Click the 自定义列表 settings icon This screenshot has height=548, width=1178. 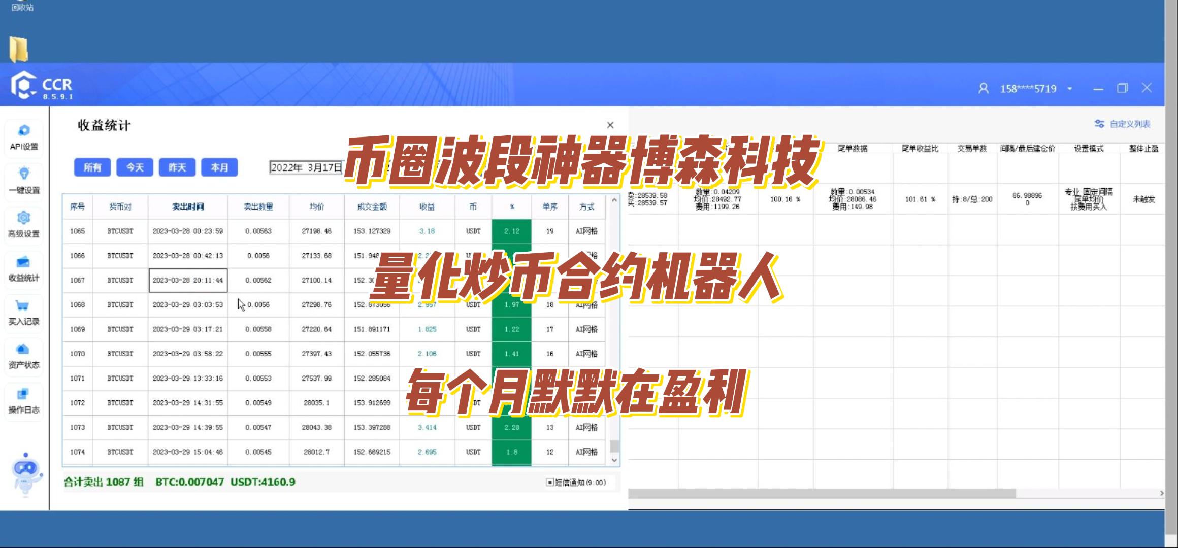[1099, 124]
